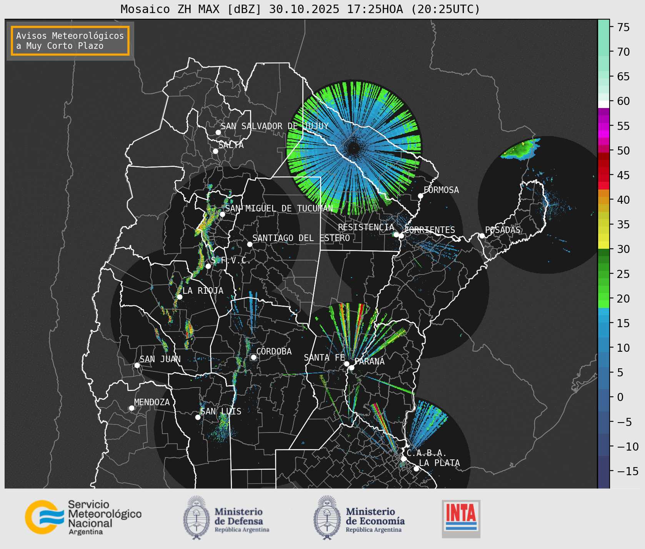Click the white 60 dBZ color band

point(603,104)
